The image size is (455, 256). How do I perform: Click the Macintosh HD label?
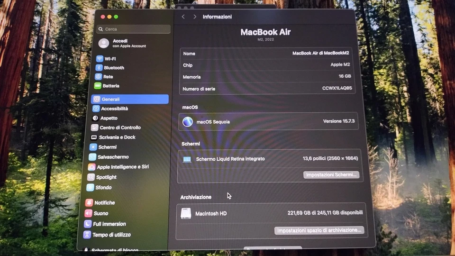click(x=211, y=214)
